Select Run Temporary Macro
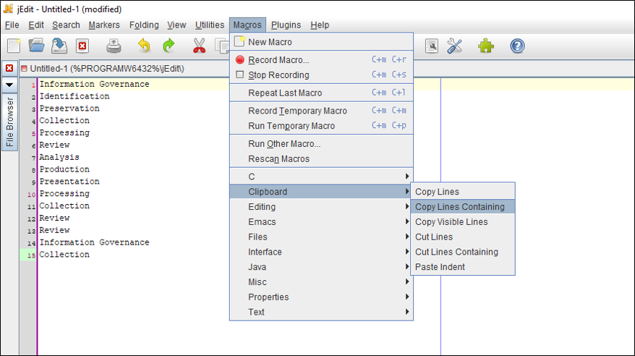Image resolution: width=635 pixels, height=356 pixels. pyautogui.click(x=322, y=126)
